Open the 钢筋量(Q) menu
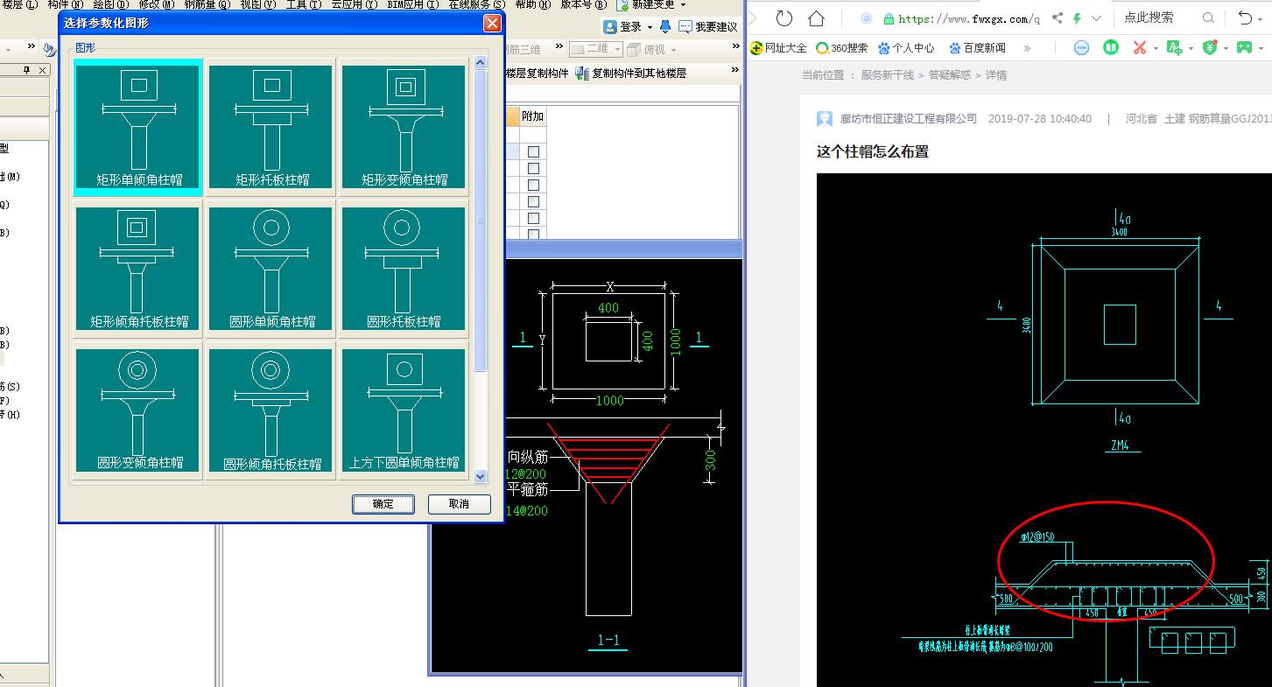1272x687 pixels. (207, 4)
